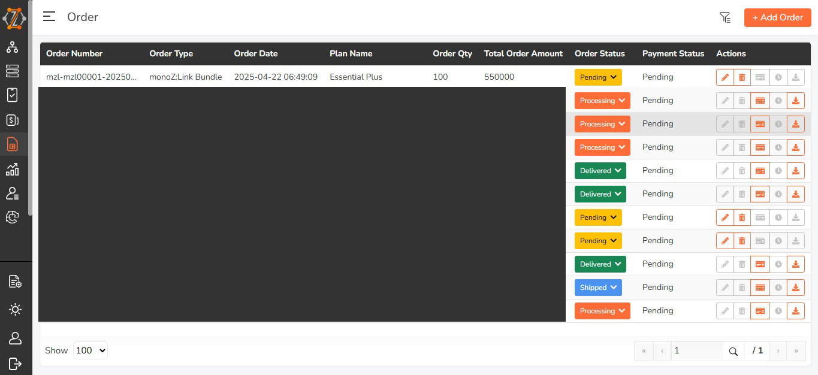Click the + Add Order button

click(x=777, y=17)
